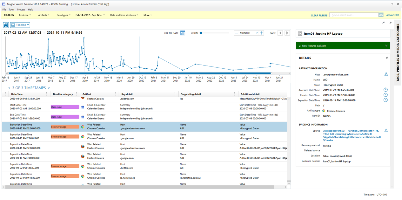The height and width of the screenshot is (200, 402).
Task: Open Source connections icon in evidence info
Action: [x=386, y=131]
